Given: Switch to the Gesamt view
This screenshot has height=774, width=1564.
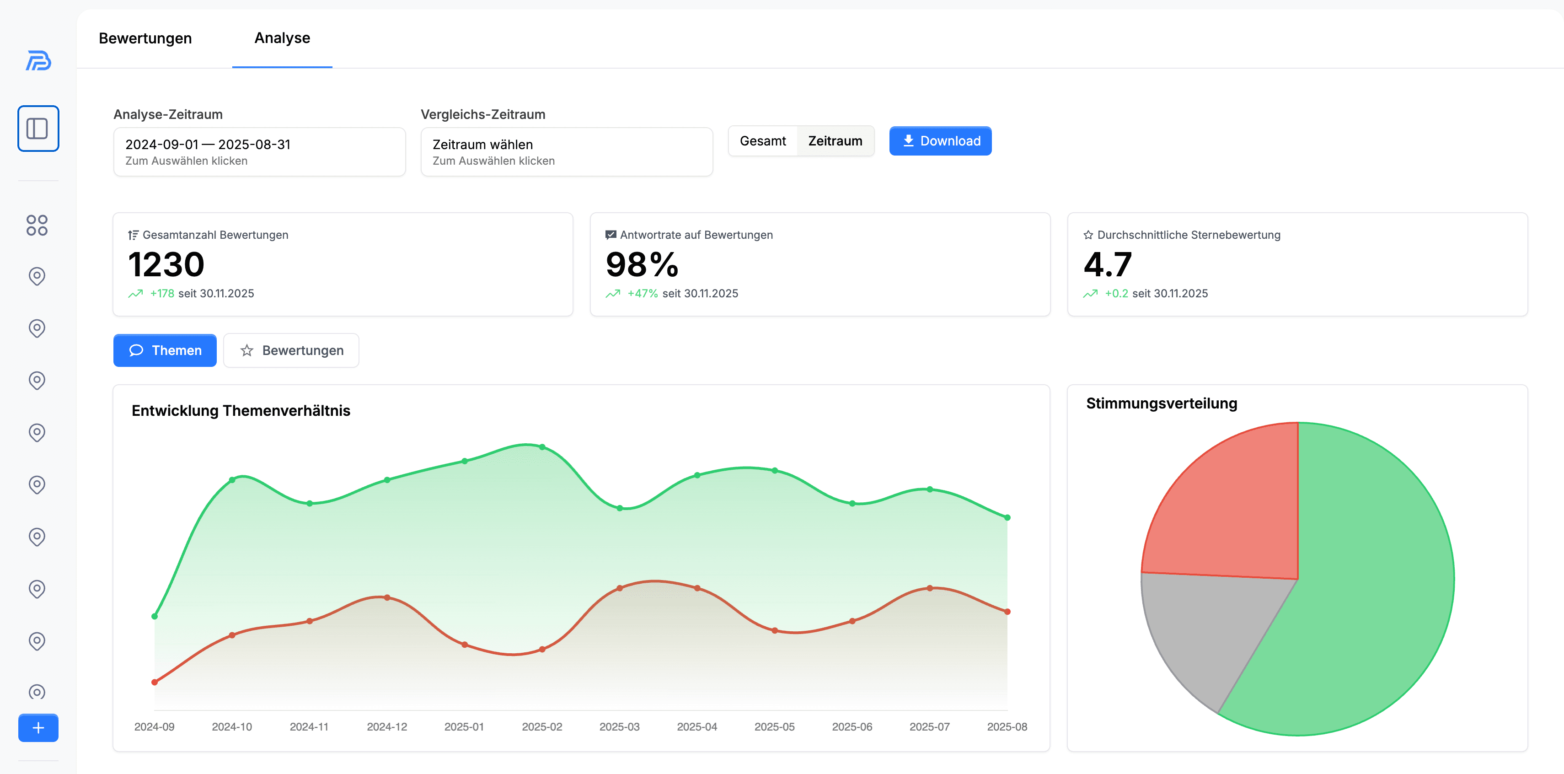Looking at the screenshot, I should click(x=763, y=140).
